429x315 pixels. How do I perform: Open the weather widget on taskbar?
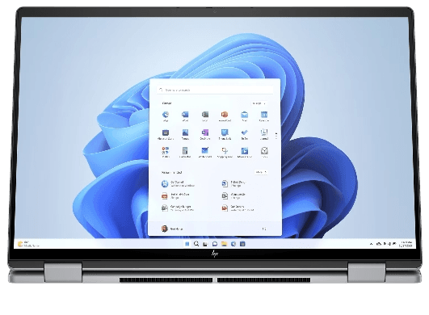(x=28, y=244)
